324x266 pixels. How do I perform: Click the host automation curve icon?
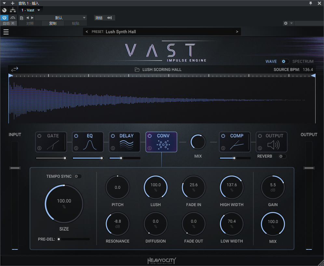click(x=13, y=18)
